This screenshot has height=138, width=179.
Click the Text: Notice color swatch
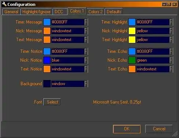(47, 69)
